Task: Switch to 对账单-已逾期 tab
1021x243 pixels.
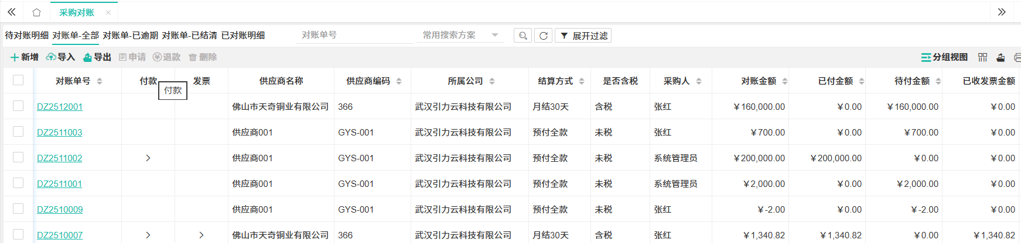Action: click(130, 36)
